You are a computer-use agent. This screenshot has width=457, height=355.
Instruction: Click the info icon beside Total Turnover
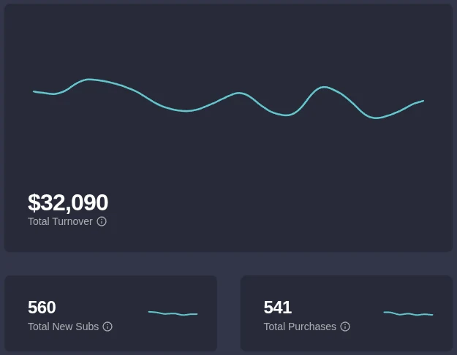click(102, 221)
